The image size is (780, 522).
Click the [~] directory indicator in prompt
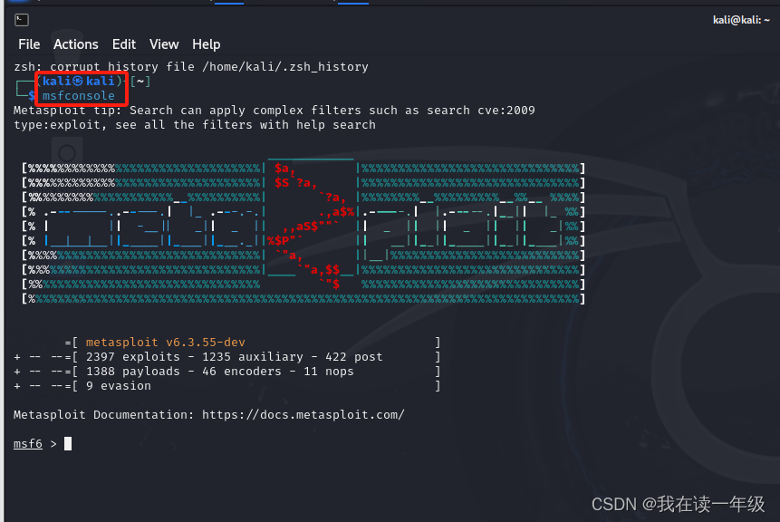140,82
